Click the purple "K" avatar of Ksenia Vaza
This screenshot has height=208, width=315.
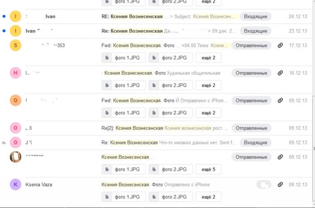coord(16,184)
